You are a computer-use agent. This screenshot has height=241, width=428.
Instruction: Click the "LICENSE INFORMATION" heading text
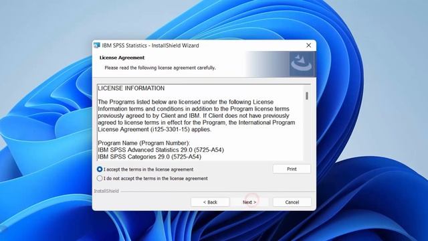[x=131, y=88]
